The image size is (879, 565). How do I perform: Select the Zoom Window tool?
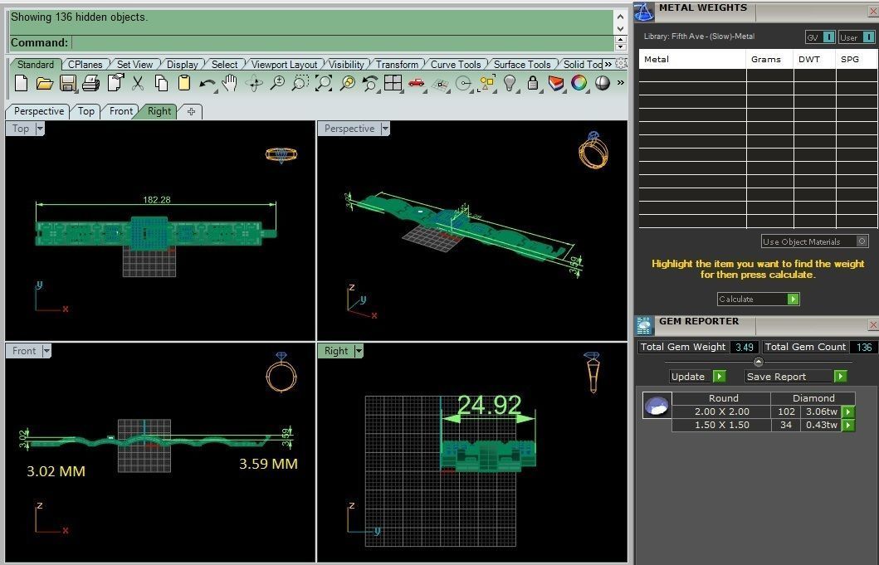pos(300,84)
